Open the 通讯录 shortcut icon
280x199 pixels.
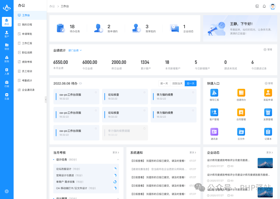coord(214,132)
